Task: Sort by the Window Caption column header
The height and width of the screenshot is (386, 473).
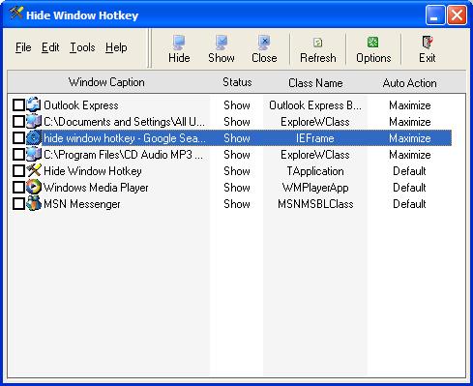Action: 106,82
